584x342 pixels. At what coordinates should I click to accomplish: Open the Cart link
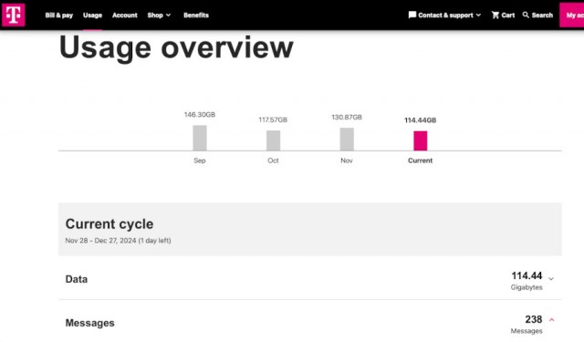(x=508, y=16)
